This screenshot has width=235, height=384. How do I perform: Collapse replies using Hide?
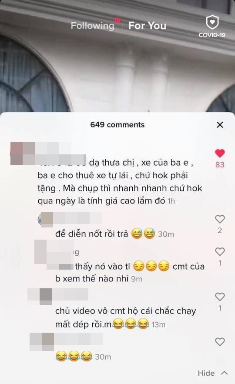pos(206,373)
